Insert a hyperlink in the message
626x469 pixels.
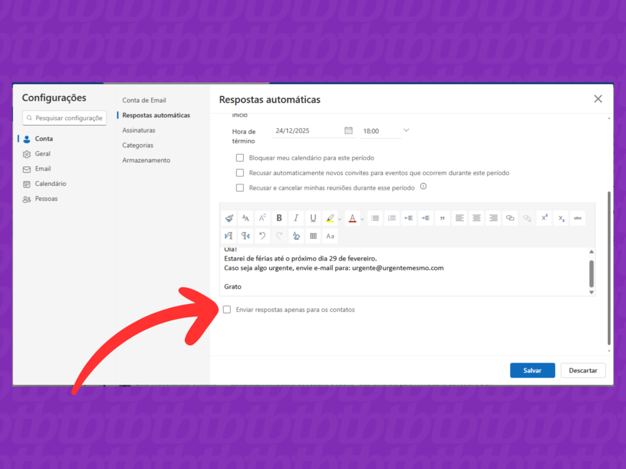point(510,218)
